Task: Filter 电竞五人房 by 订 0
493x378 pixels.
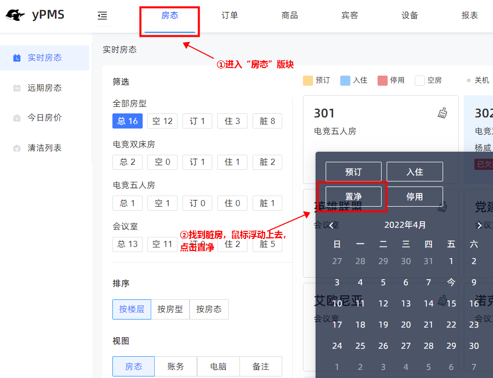Action: pyautogui.click(x=197, y=203)
